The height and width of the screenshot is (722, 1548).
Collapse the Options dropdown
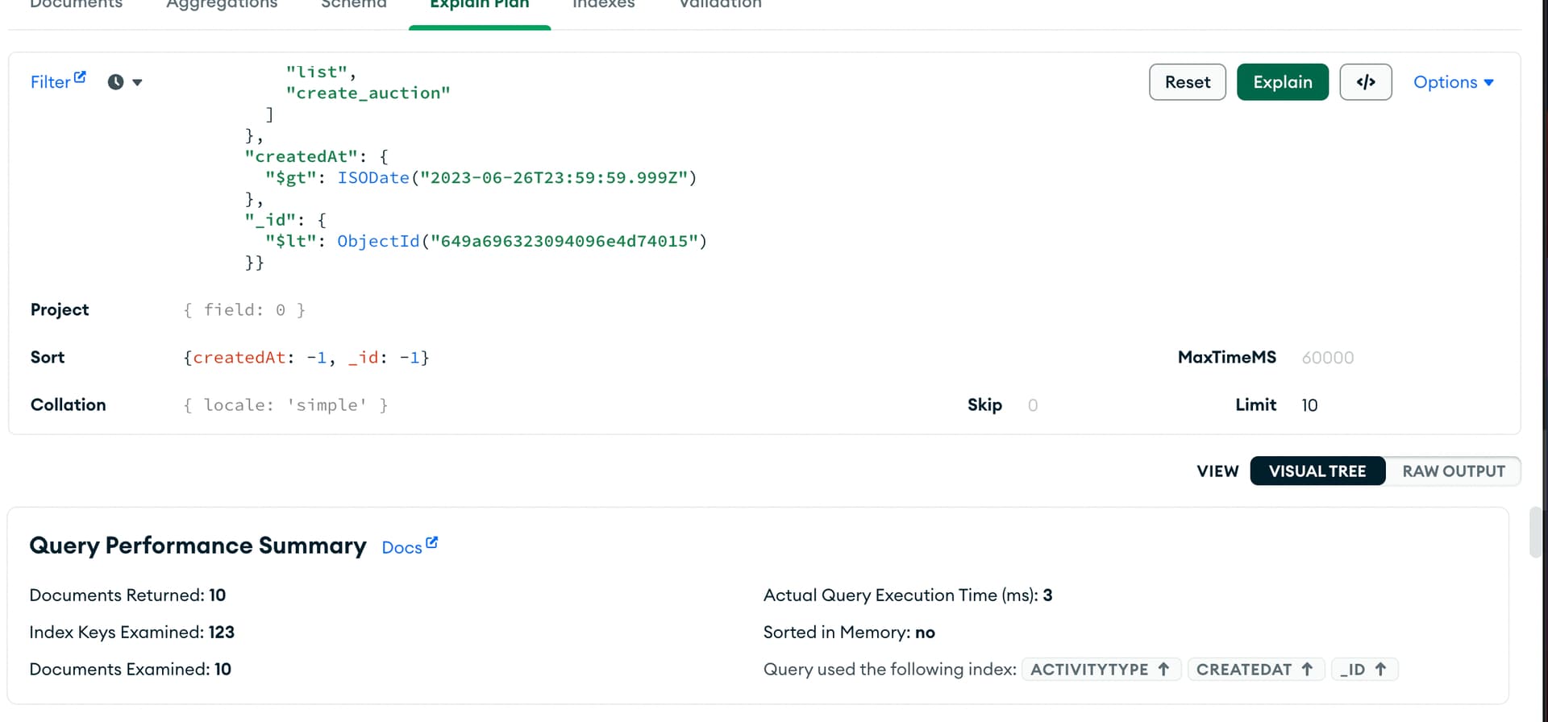click(x=1453, y=82)
